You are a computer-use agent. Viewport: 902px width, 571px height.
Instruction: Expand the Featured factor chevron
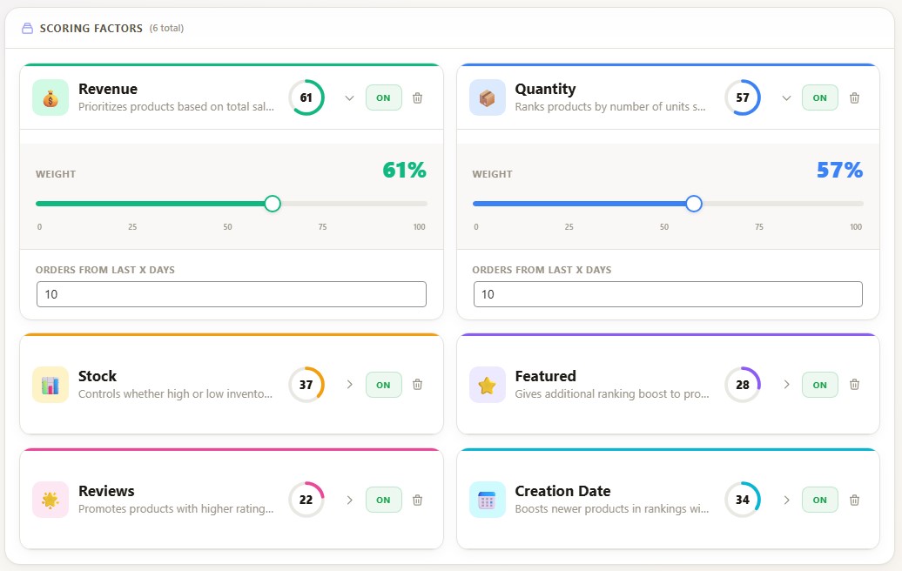pos(786,384)
